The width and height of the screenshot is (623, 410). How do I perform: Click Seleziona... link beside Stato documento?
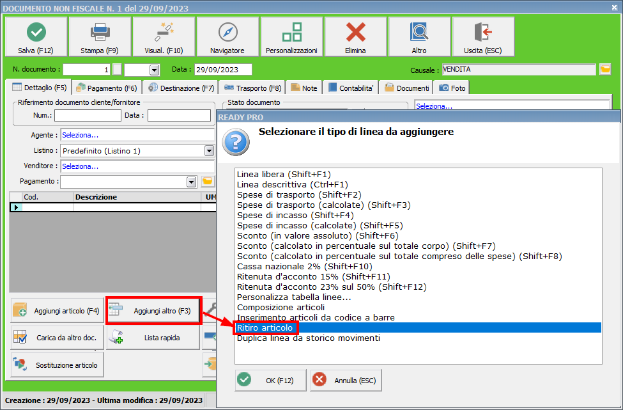click(x=435, y=106)
